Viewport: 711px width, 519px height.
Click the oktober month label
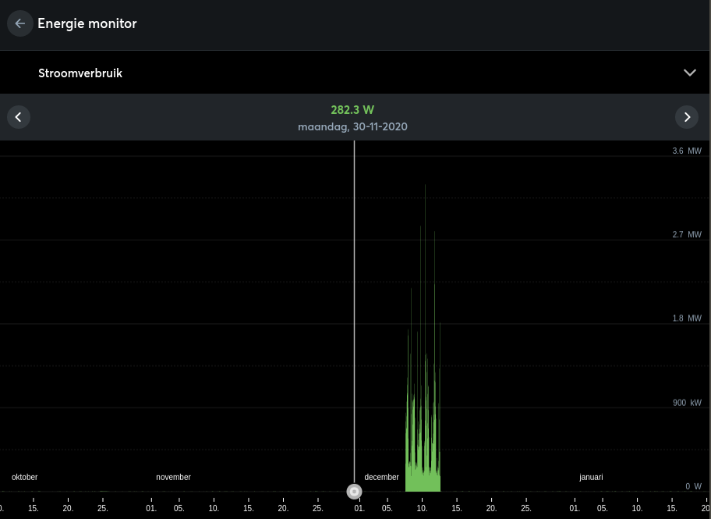pyautogui.click(x=24, y=477)
